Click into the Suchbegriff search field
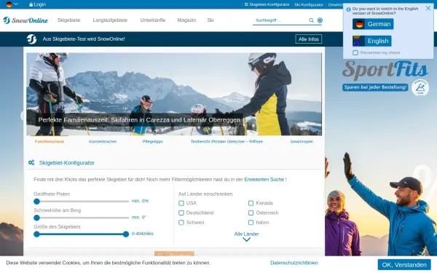The width and height of the screenshot is (437, 273). (280, 20)
